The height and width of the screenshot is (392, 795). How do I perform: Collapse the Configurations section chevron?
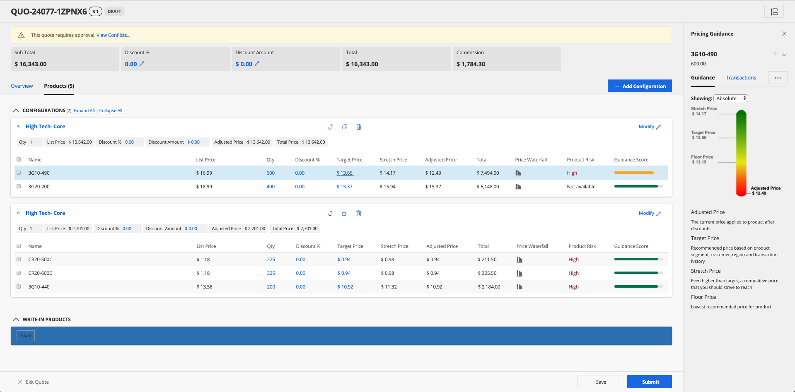coord(16,111)
